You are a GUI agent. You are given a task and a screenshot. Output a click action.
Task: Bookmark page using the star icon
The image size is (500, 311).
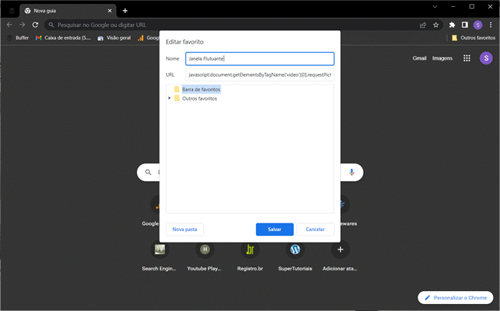pos(436,25)
